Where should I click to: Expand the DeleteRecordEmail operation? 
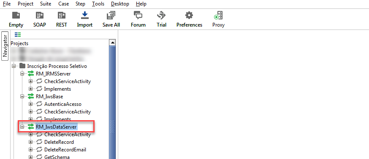tap(30, 150)
